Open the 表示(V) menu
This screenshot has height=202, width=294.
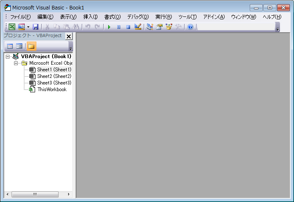click(68, 17)
